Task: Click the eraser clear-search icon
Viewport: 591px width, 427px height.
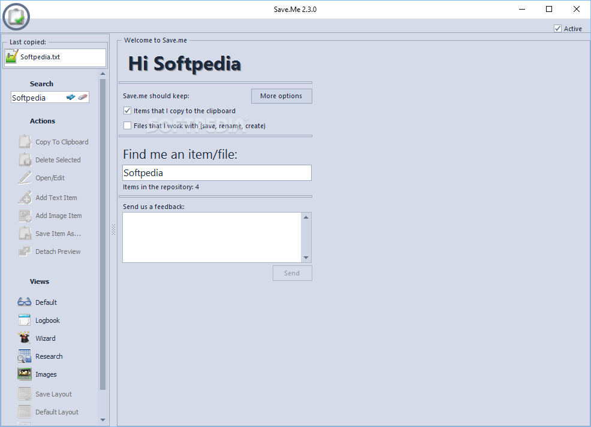Action: tap(83, 97)
